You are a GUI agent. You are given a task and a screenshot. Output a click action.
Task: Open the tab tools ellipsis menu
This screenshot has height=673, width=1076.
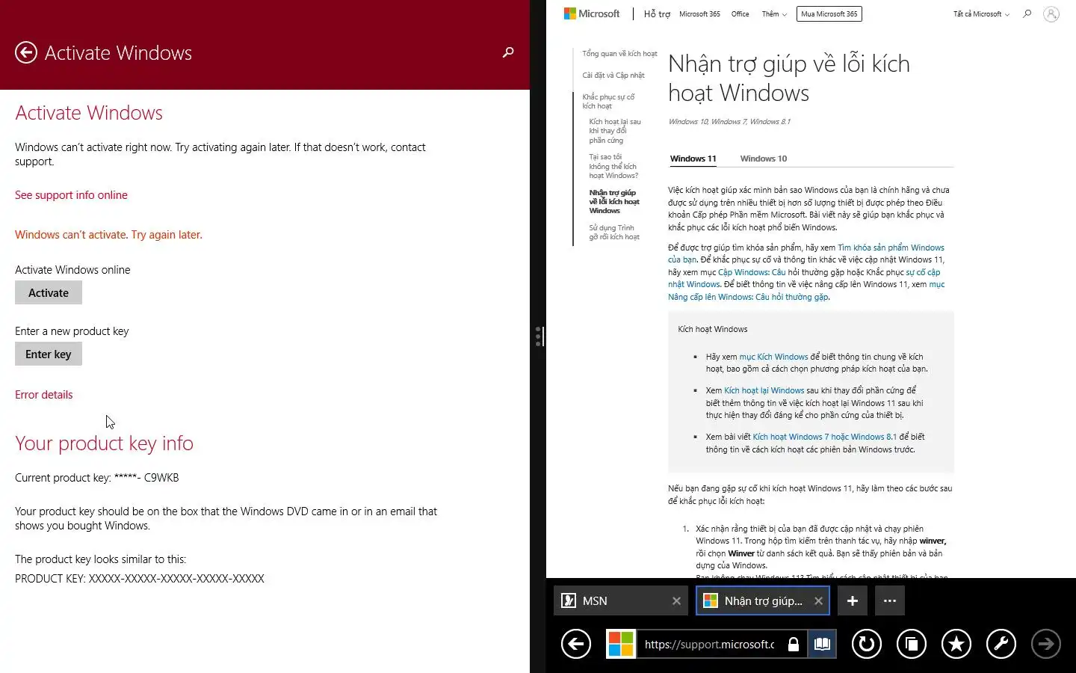889,600
